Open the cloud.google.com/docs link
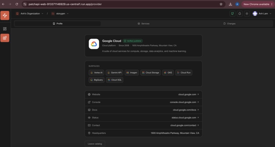275x147 pixels. coord(186,110)
